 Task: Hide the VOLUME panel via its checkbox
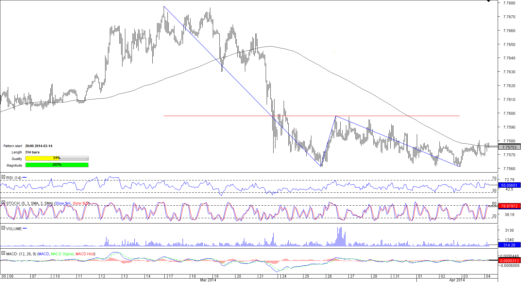[3, 228]
